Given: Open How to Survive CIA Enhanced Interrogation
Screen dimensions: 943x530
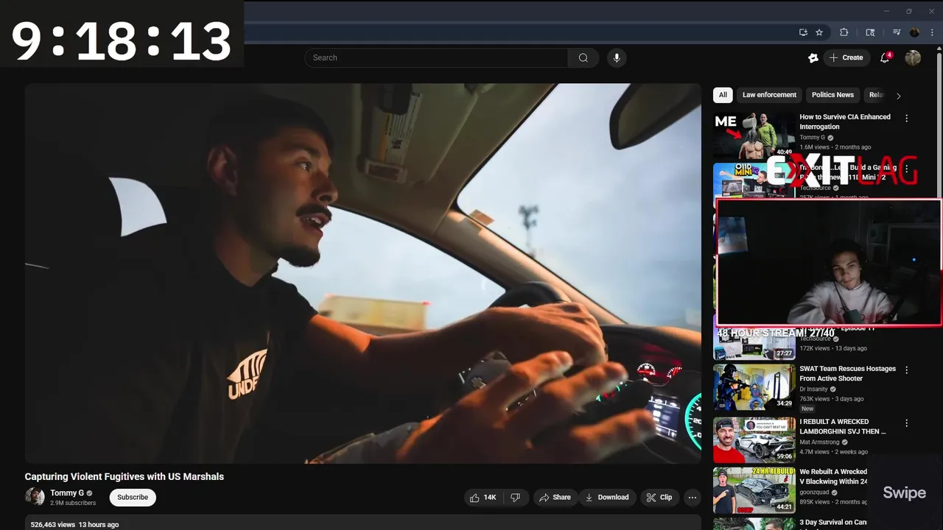Looking at the screenshot, I should pyautogui.click(x=845, y=121).
